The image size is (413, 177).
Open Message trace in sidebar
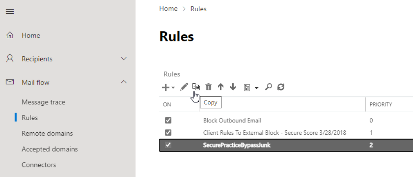pyautogui.click(x=43, y=102)
